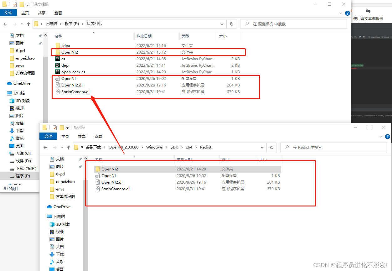Refresh the 深度相机 folder view
Screen dimensions: 392x271
point(231,24)
